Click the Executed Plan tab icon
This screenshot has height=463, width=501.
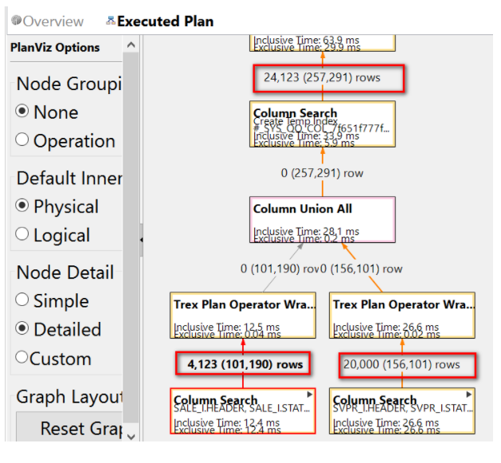[111, 21]
